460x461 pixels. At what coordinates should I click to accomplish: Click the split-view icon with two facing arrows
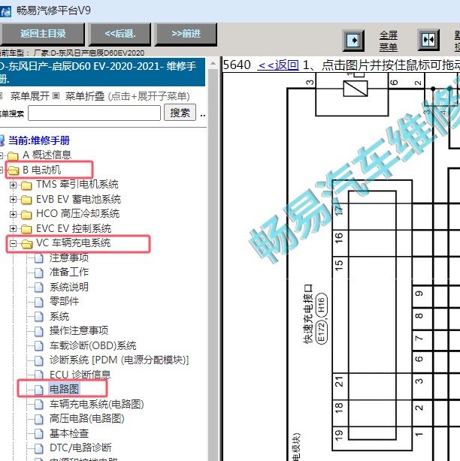pos(428,40)
